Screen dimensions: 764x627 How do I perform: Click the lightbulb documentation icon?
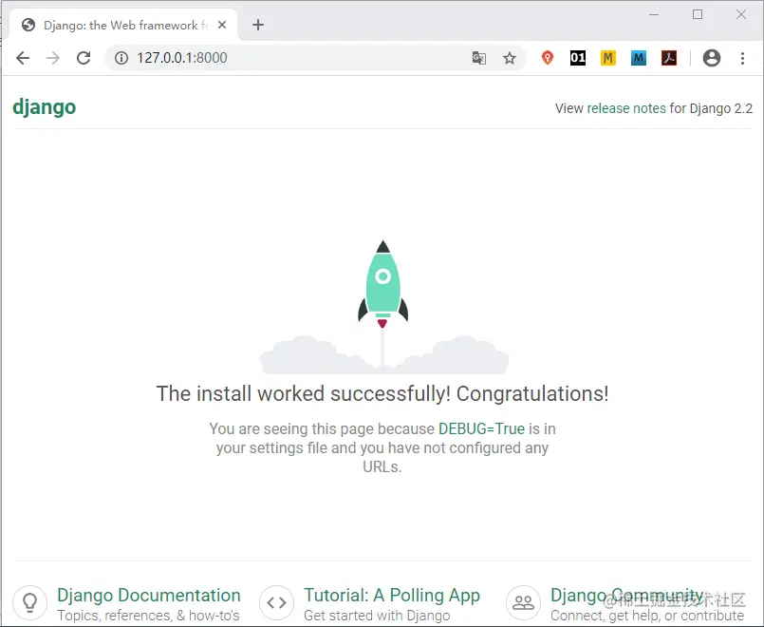(29, 603)
